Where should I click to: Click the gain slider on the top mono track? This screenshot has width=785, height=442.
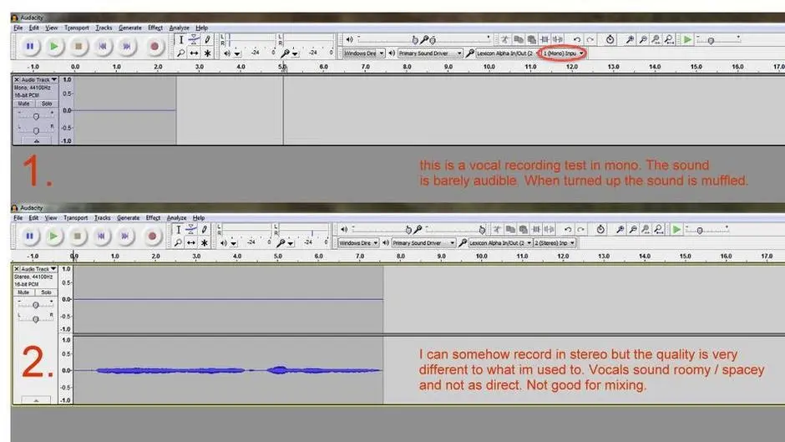point(35,116)
